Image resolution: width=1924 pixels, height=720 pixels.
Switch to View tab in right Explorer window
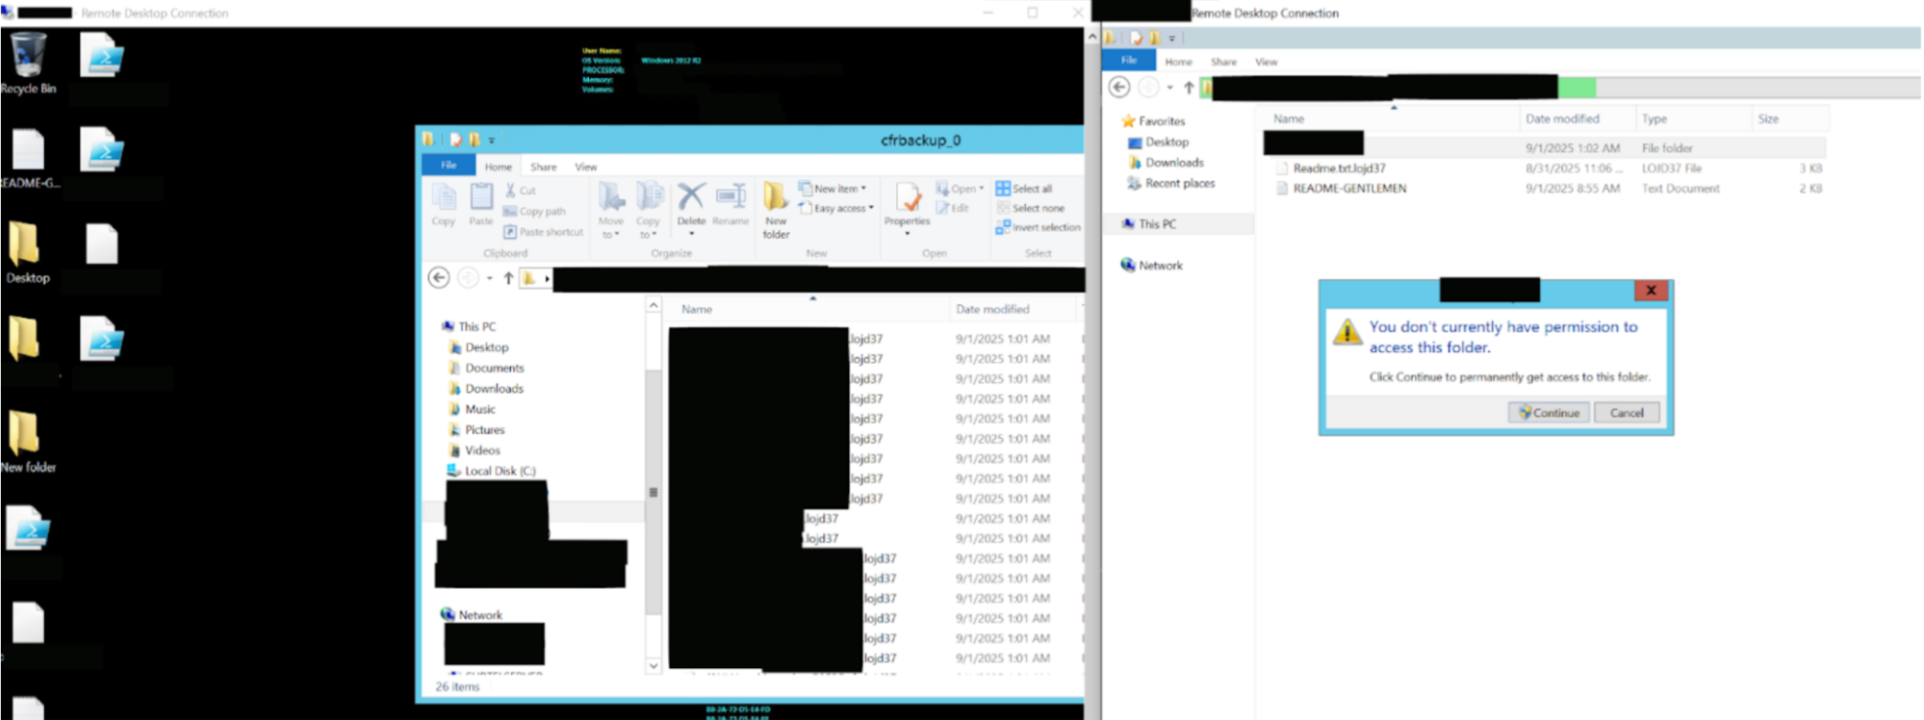(x=1266, y=62)
